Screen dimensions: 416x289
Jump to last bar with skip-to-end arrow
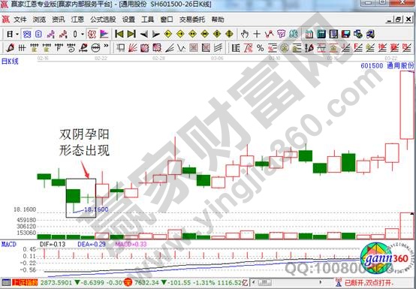pyautogui.click(x=131, y=35)
